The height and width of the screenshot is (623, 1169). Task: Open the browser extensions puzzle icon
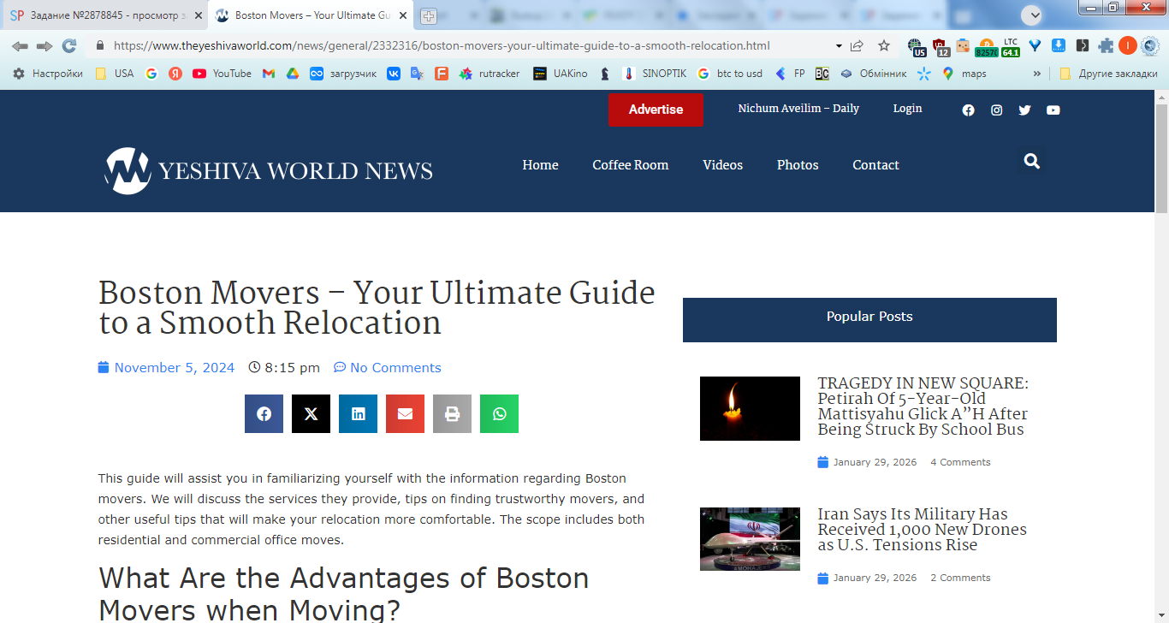point(1106,46)
